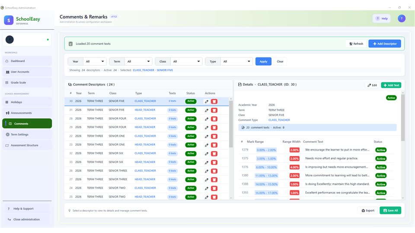Delete descriptor 23 Senior One head teacher
Viewport: 415px width, 233px height.
click(x=214, y=145)
